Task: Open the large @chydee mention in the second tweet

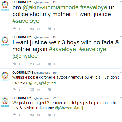Action: pos(25,56)
